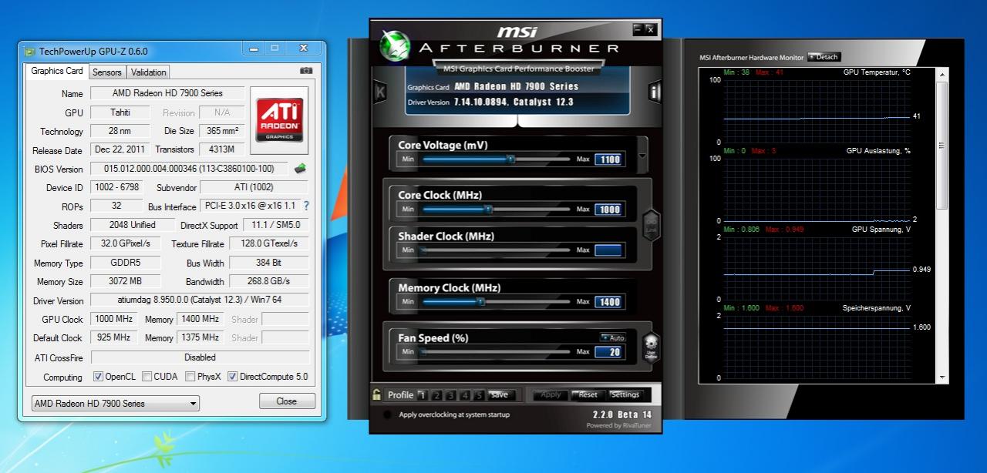Screen dimensions: 987x473
Task: Click the Shader Clock slider handle
Action: click(x=423, y=250)
